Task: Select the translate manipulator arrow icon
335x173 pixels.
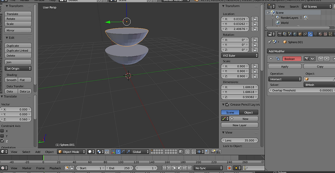Action: point(118,152)
